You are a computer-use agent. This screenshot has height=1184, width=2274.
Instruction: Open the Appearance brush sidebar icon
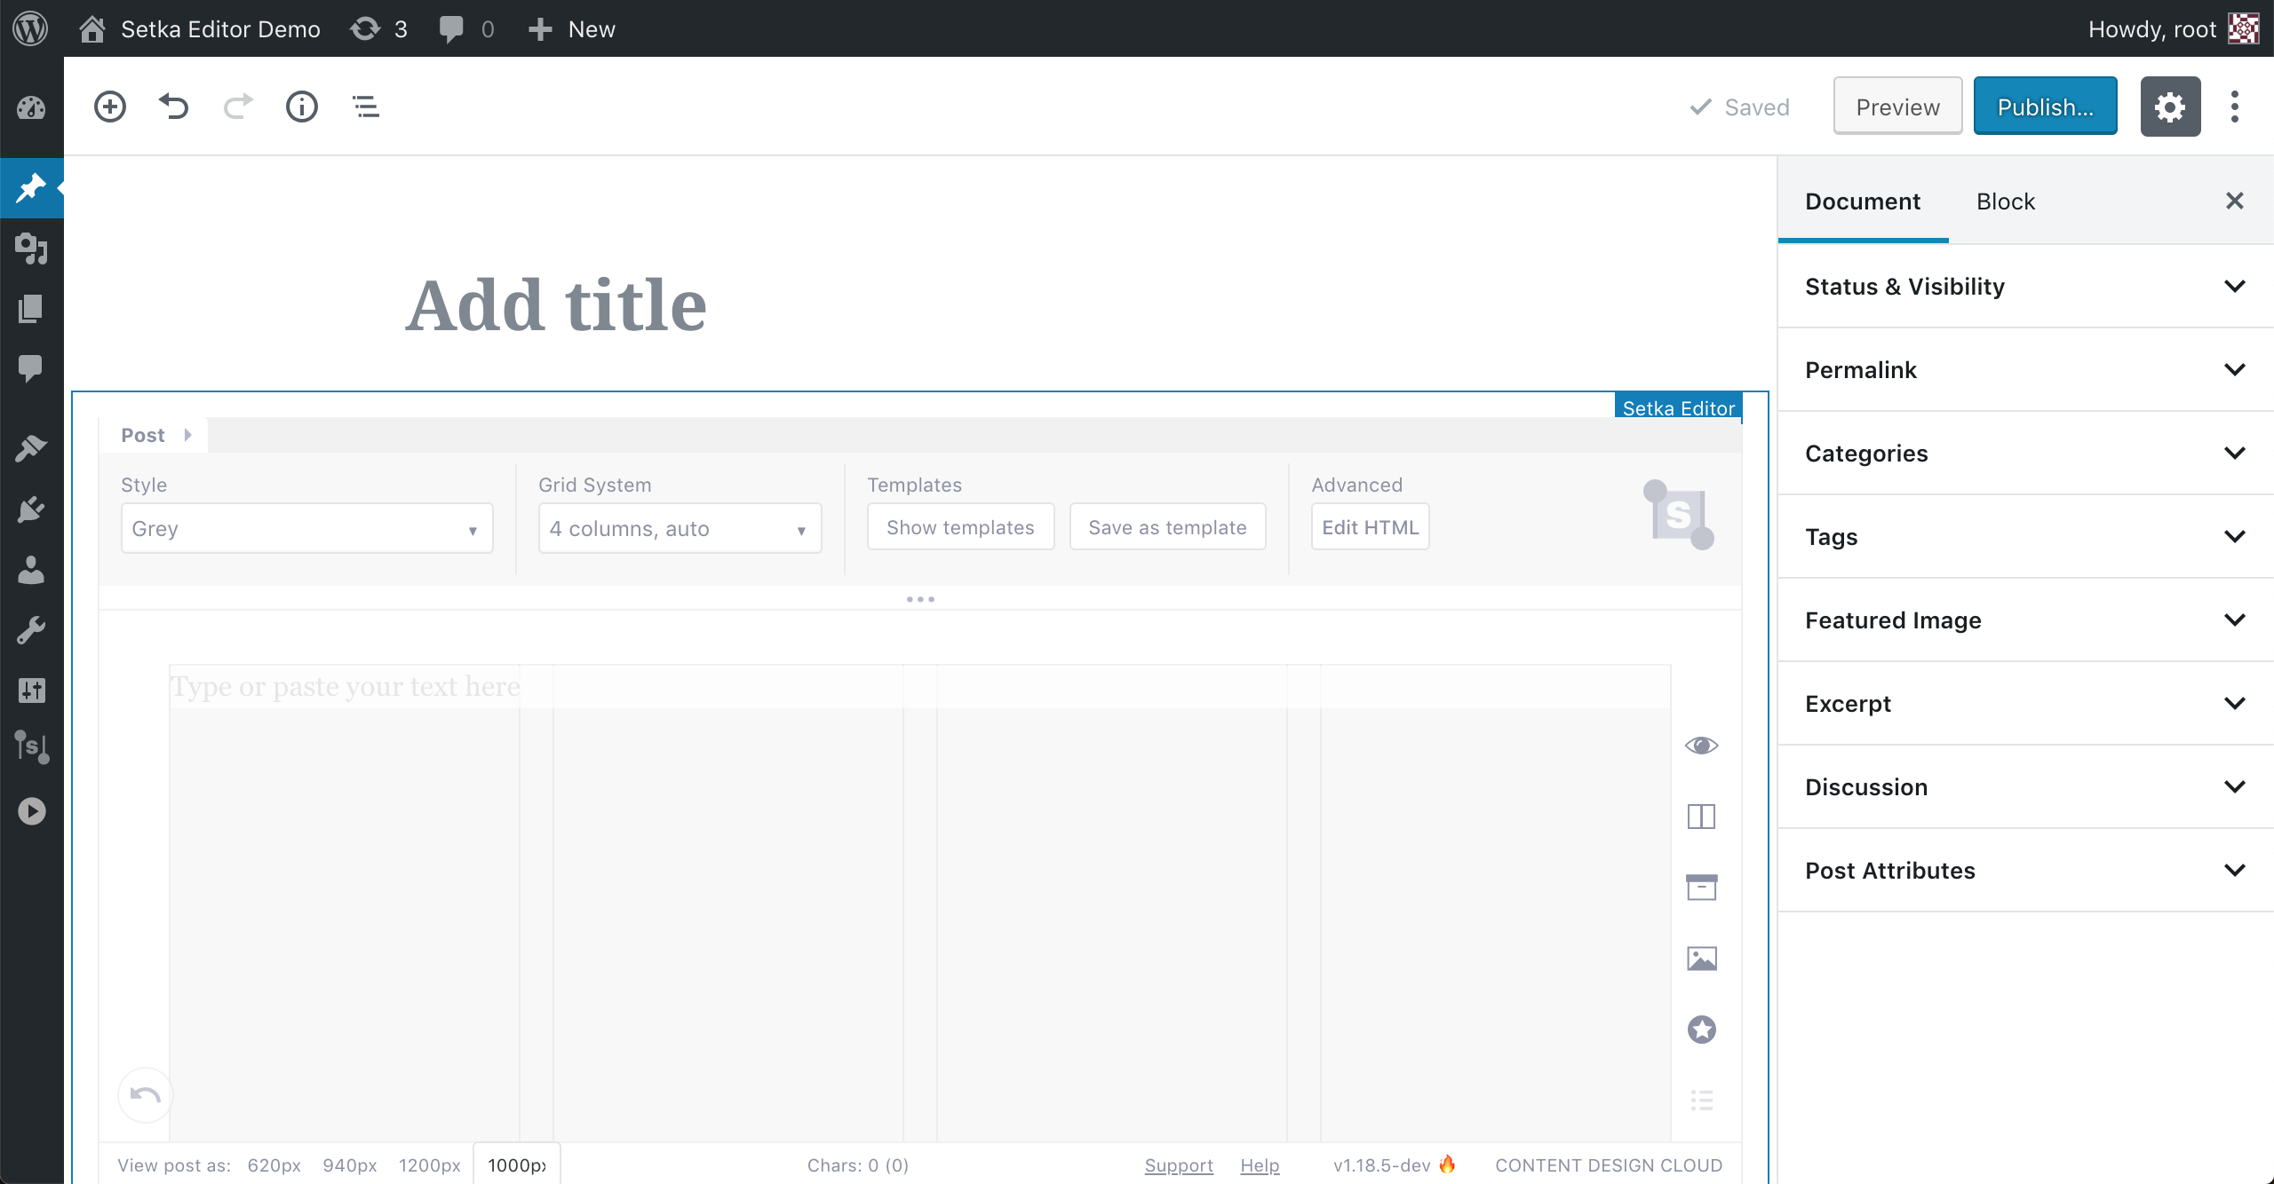pos(31,448)
